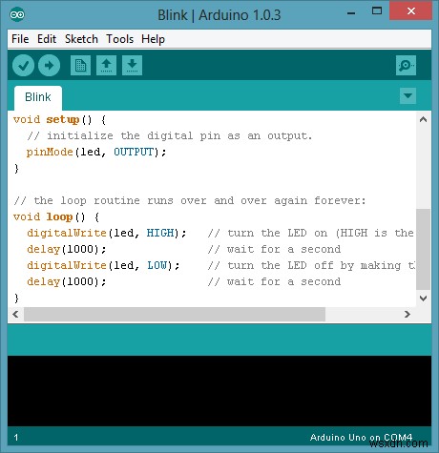This screenshot has width=439, height=453.
Task: Create a new sketch with New icon
Action: (x=80, y=66)
